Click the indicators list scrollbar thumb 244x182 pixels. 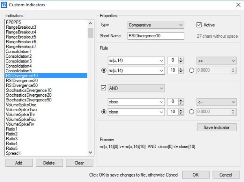point(90,33)
